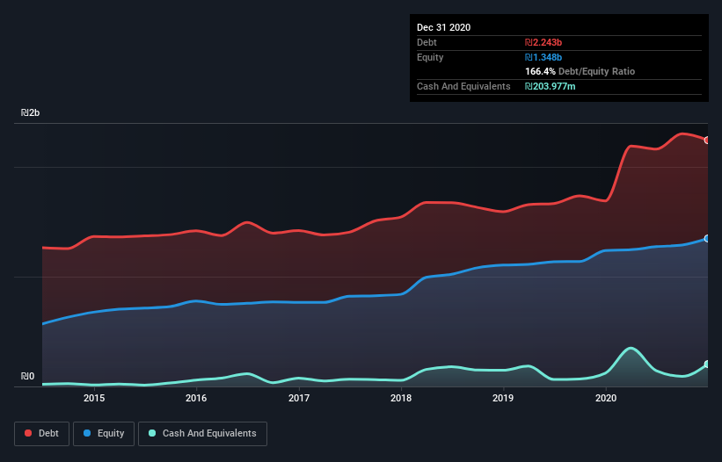722x462 pixels.
Task: Click the ₪0 y-axis label
Action: point(27,376)
